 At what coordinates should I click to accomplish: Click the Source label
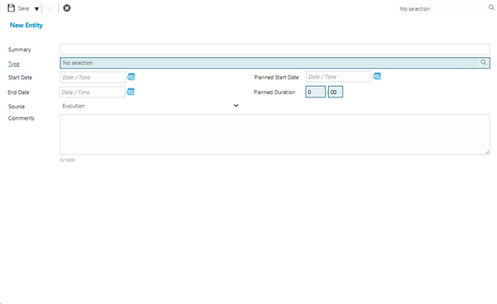coord(17,107)
